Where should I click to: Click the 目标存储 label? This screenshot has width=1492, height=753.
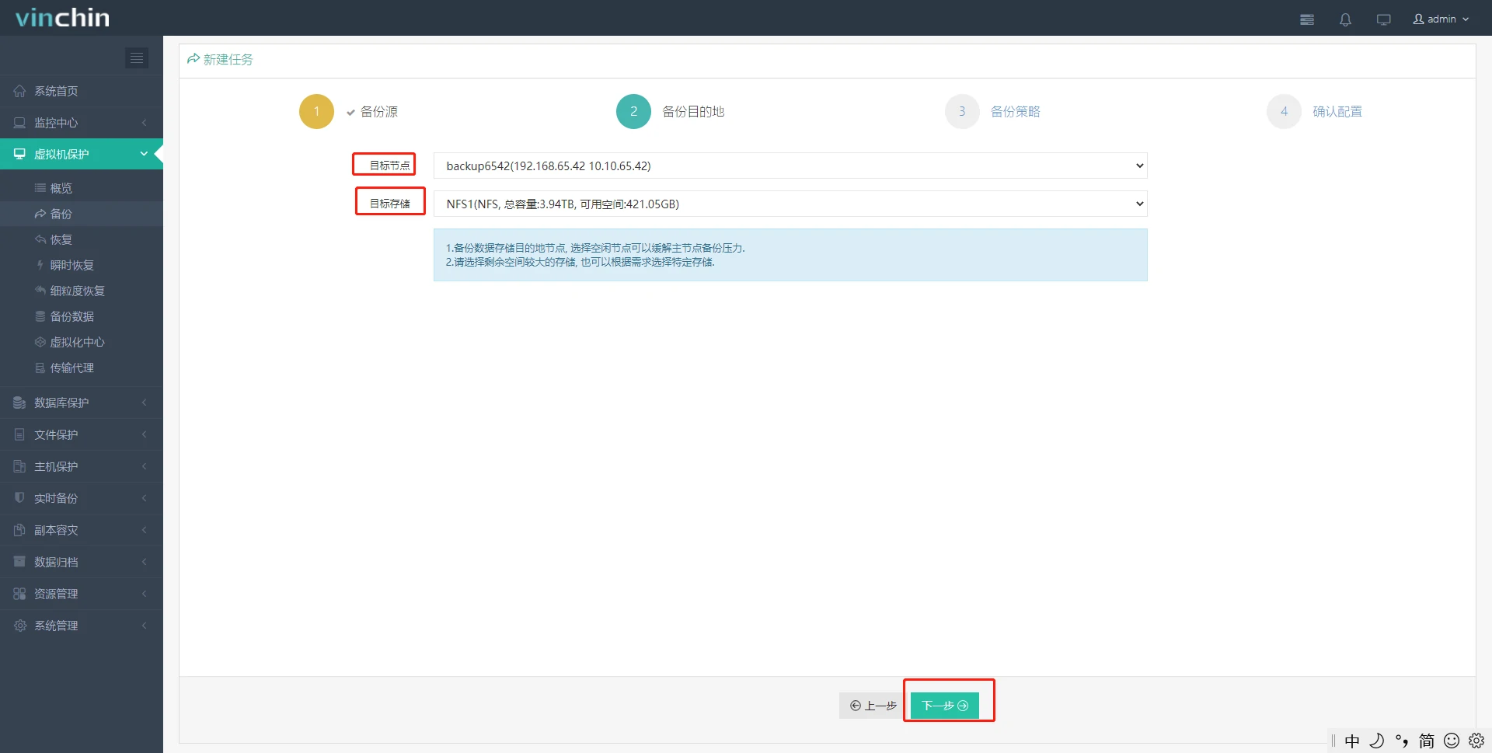click(x=389, y=204)
